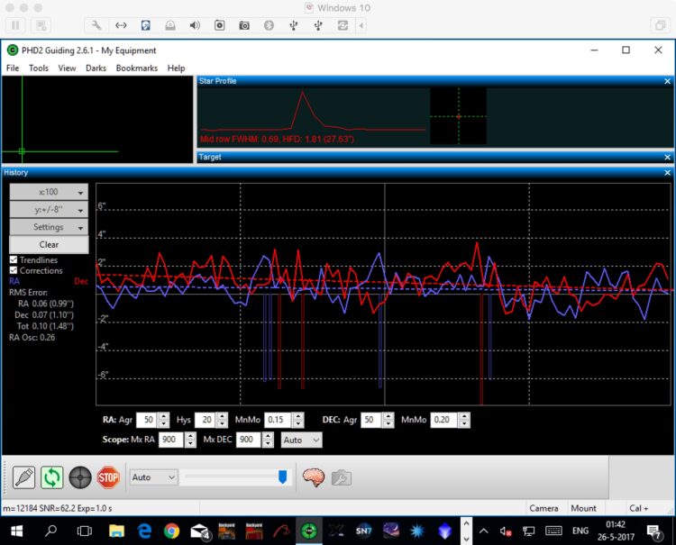Expand the y:+/-8" range dropdown

[49, 210]
